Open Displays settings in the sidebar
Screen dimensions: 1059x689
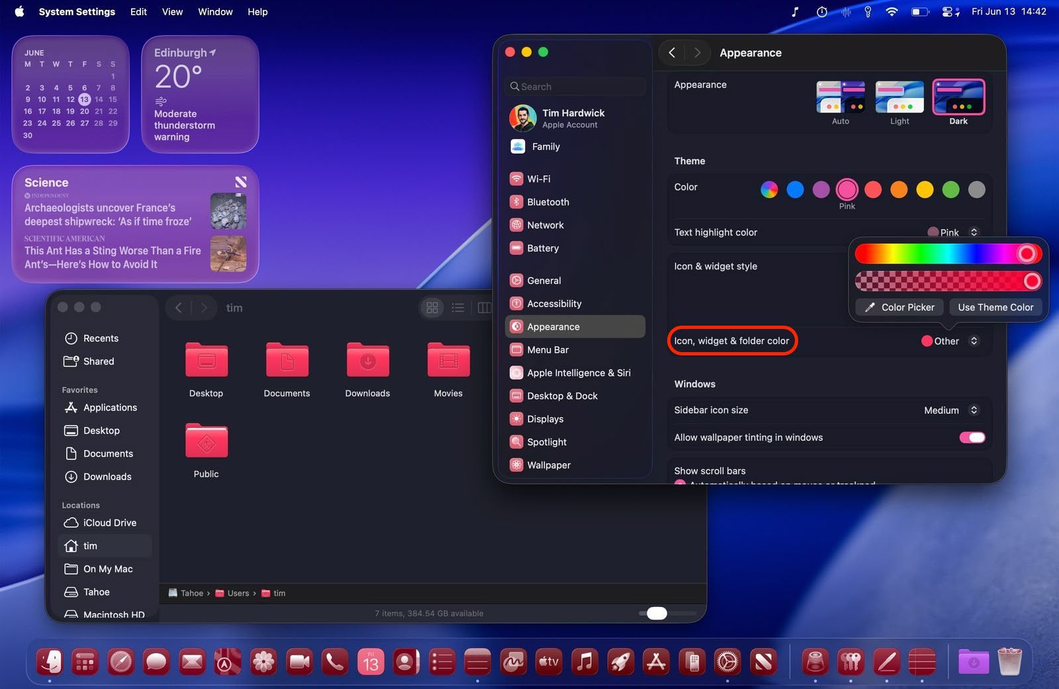(545, 418)
